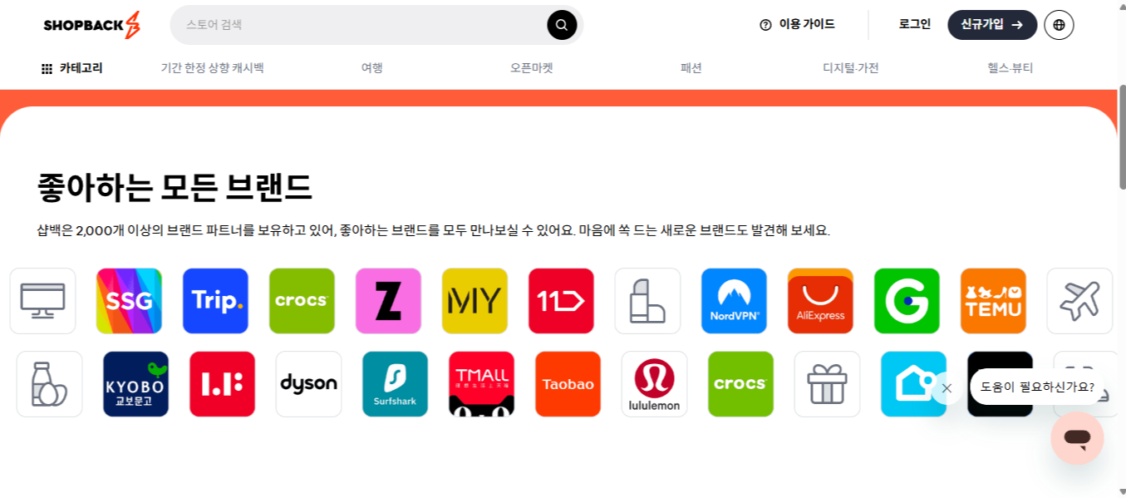Open the TMALL brand icon
Viewport: 1126px width, 498px height.
[x=481, y=384]
